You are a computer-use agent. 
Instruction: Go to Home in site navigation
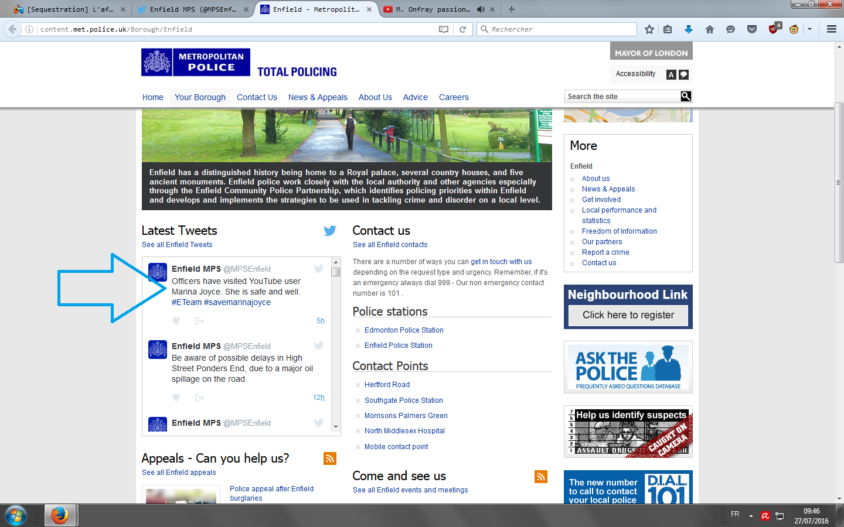point(153,97)
